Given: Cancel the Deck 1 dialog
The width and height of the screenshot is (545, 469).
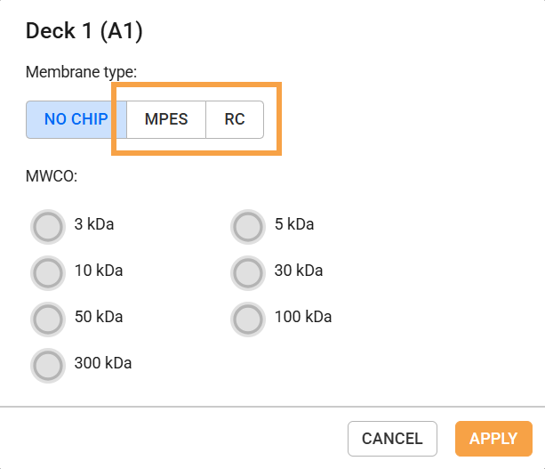Looking at the screenshot, I should 392,438.
